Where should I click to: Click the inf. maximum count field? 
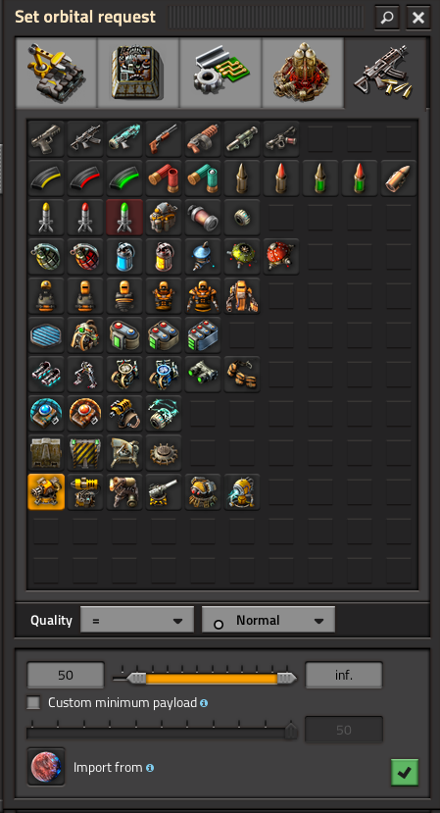tap(344, 675)
